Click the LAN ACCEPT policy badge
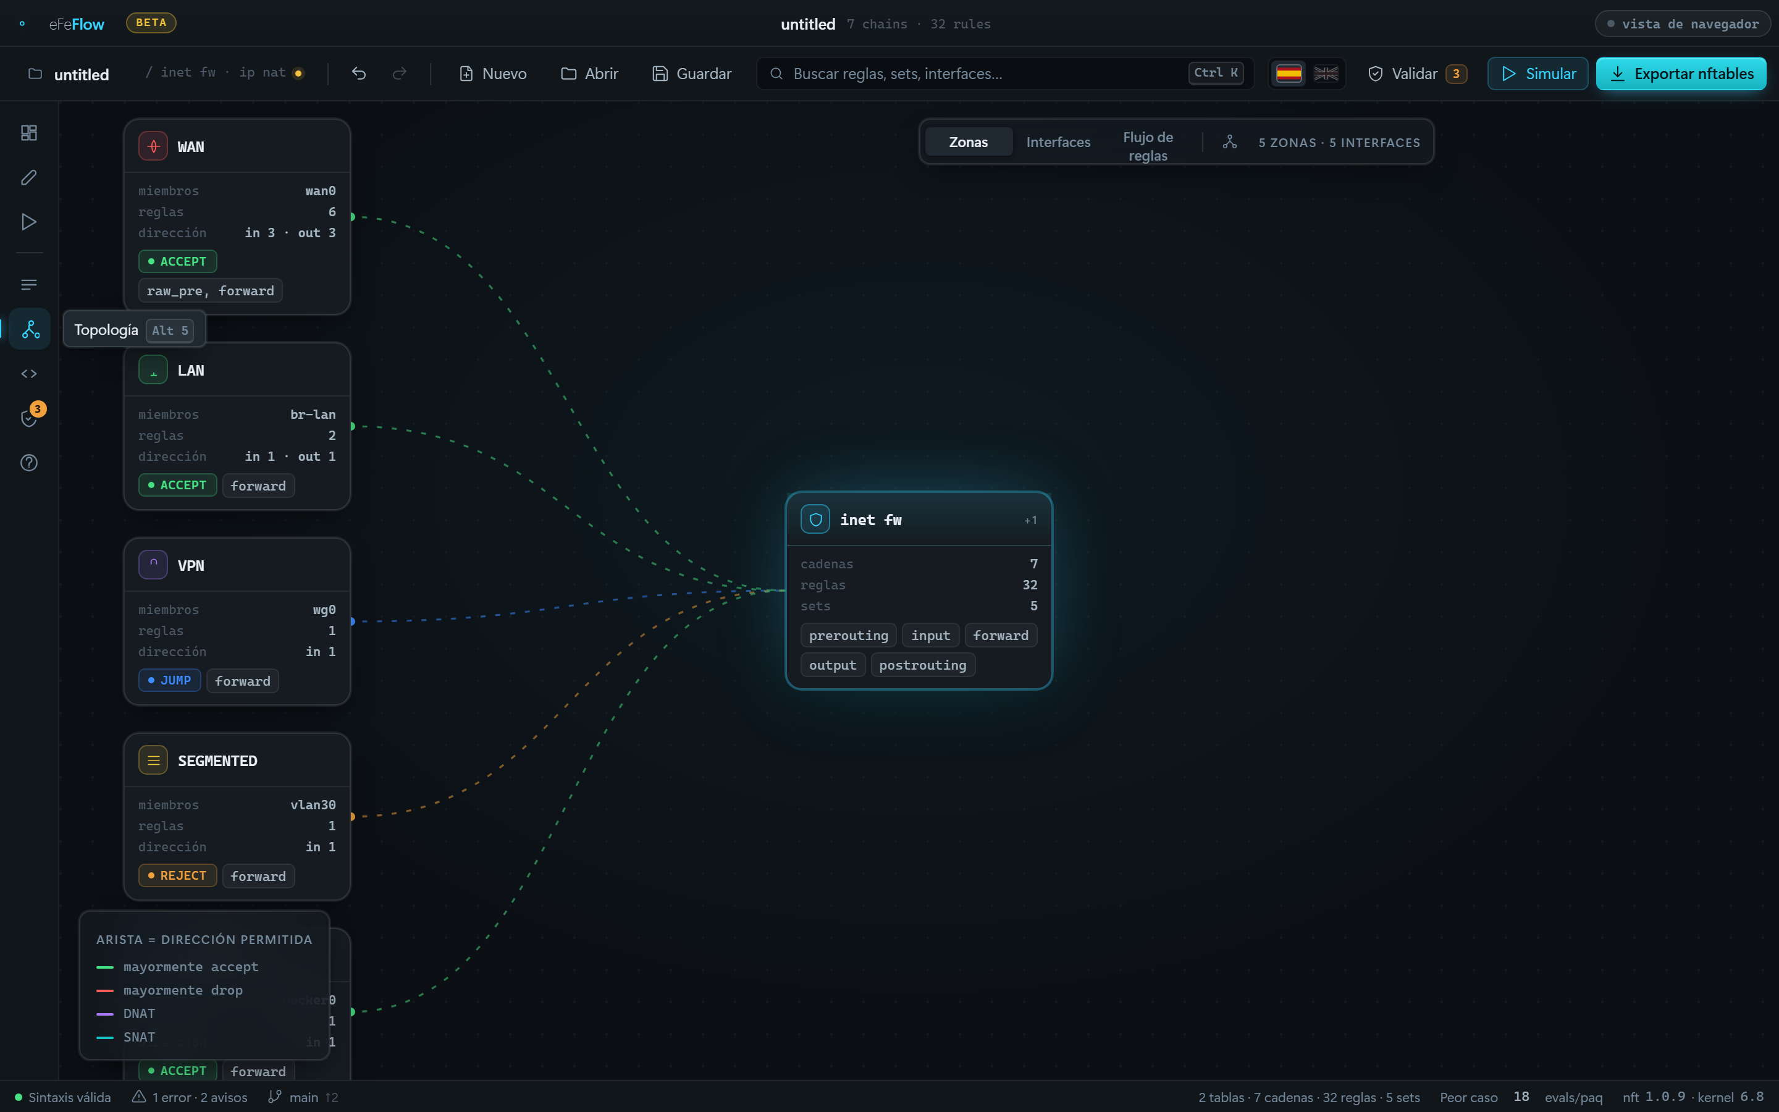 pos(177,485)
